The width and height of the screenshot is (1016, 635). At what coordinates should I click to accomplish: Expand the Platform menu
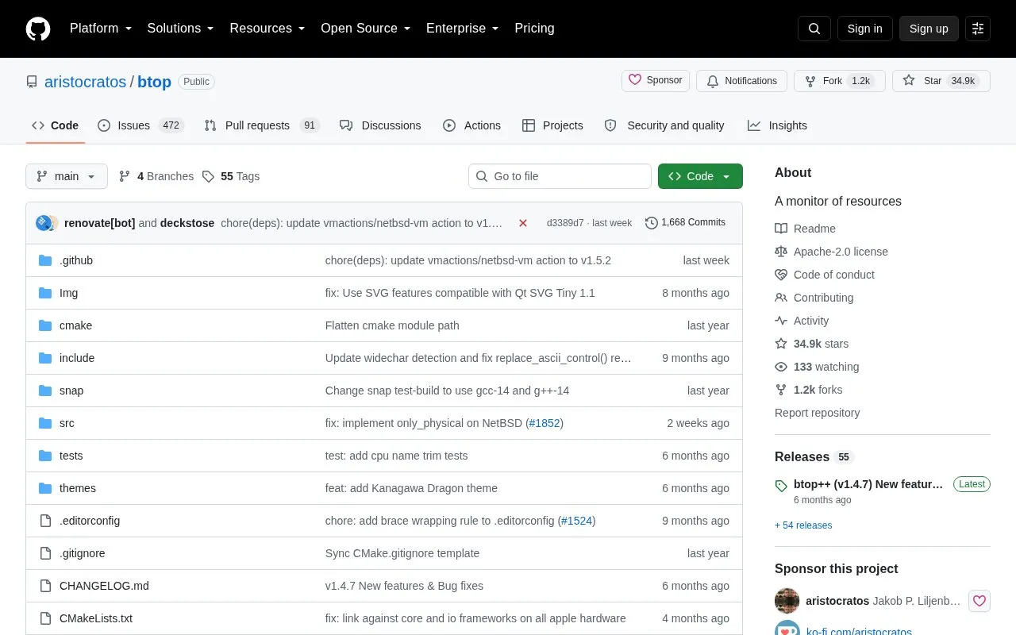(101, 29)
